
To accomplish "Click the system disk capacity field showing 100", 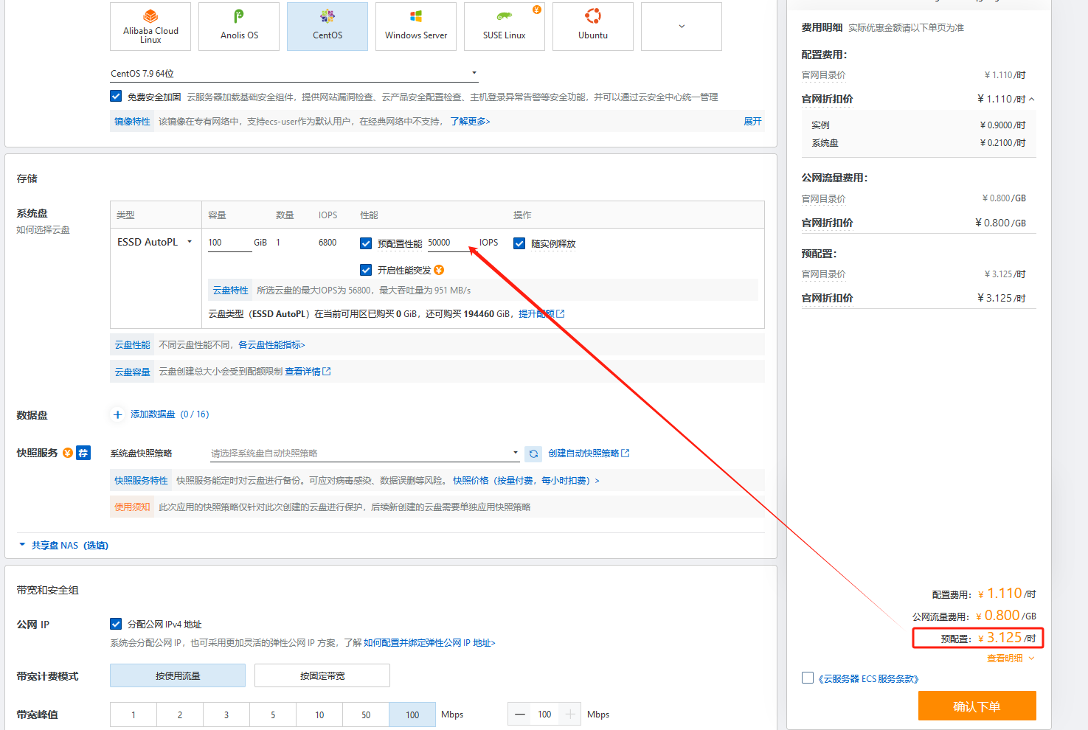I will pos(229,243).
